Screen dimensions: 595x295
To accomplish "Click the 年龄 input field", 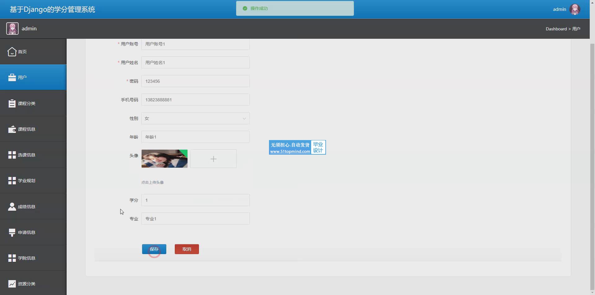I will click(x=196, y=137).
